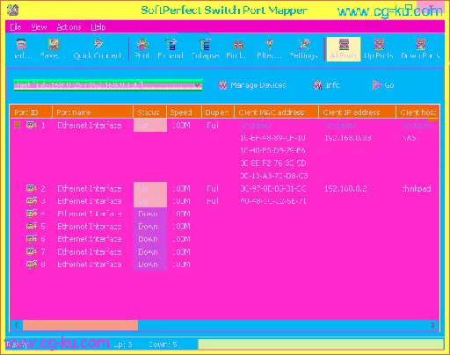Click the status bar progress bar
450x355 pixels.
(x=321, y=344)
